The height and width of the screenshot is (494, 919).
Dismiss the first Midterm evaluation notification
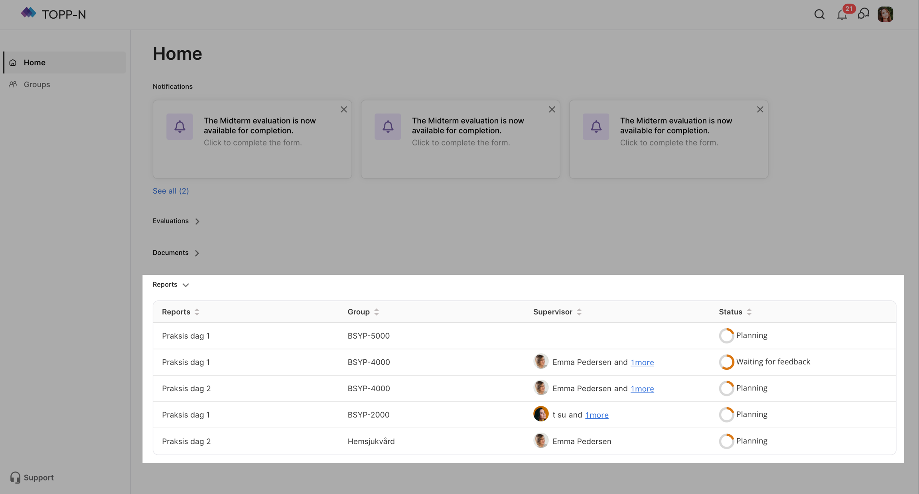(343, 109)
